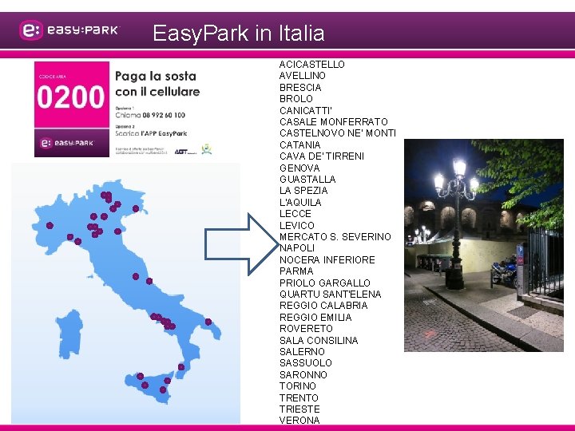Click the municipal crest emblem on the sign
Image resolution: width=575 pixels, height=431 pixels.
207,149
